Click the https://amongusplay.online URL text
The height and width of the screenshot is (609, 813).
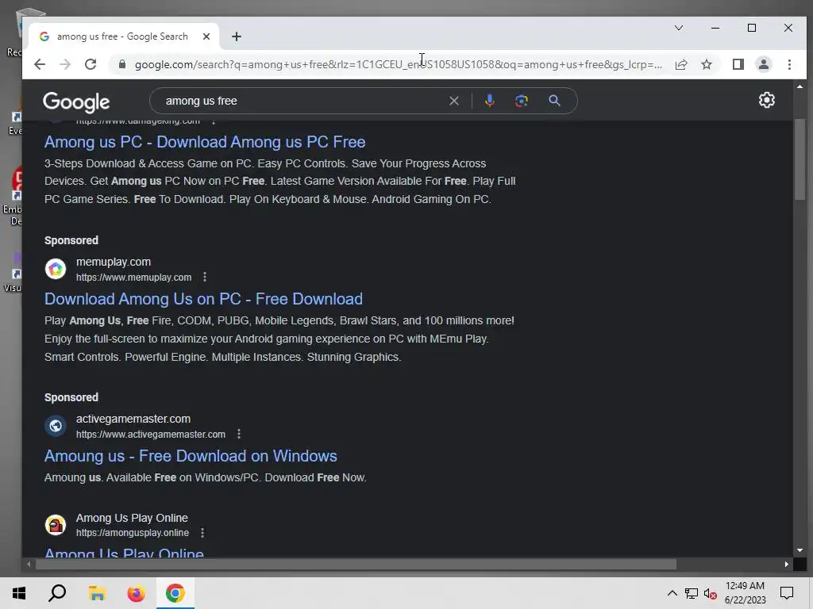pyautogui.click(x=133, y=533)
